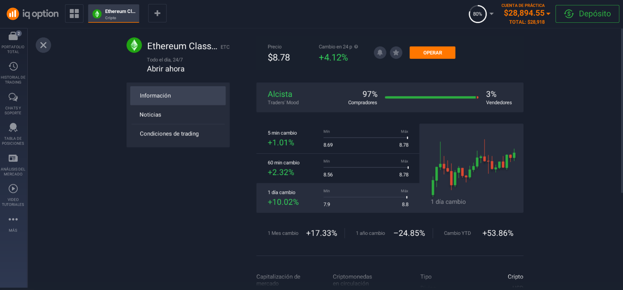623x290 pixels.
Task: Click the Capitalización de mercado label
Action: pos(278,280)
